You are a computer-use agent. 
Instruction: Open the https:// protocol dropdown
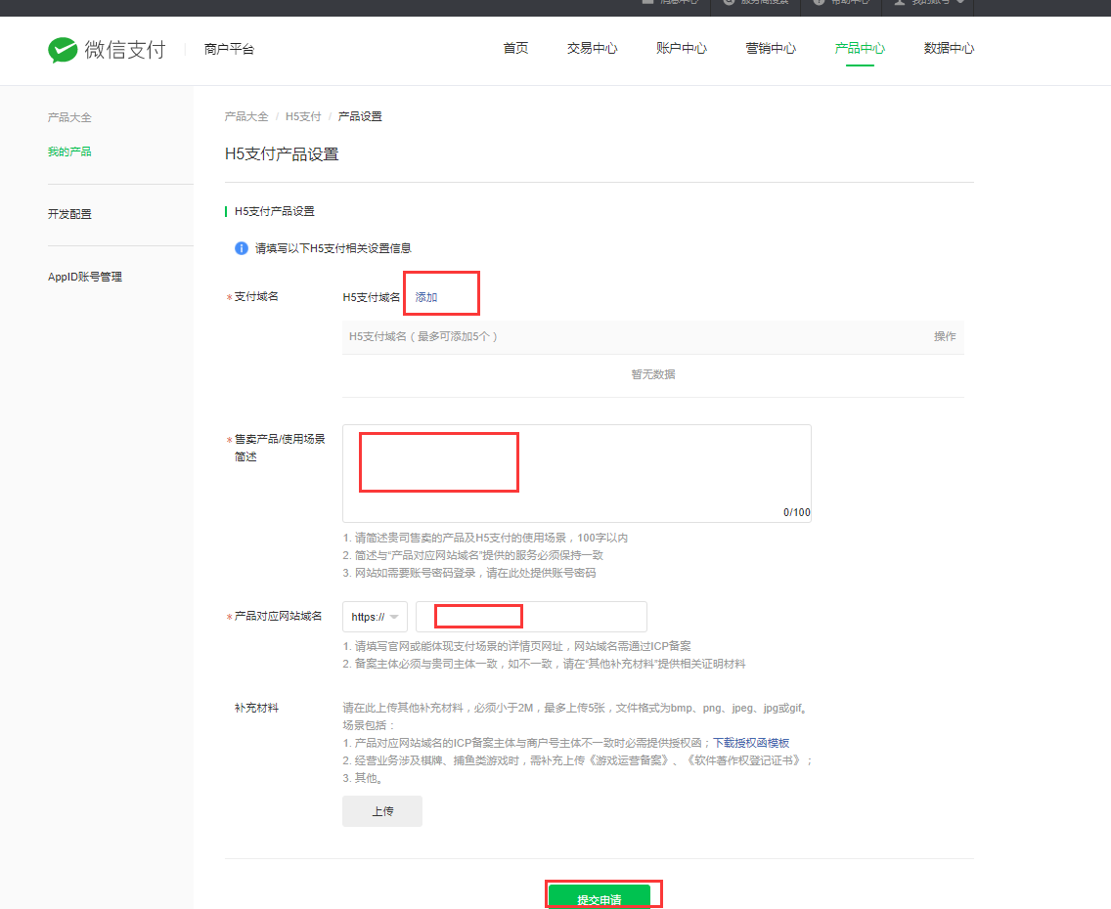pos(375,617)
